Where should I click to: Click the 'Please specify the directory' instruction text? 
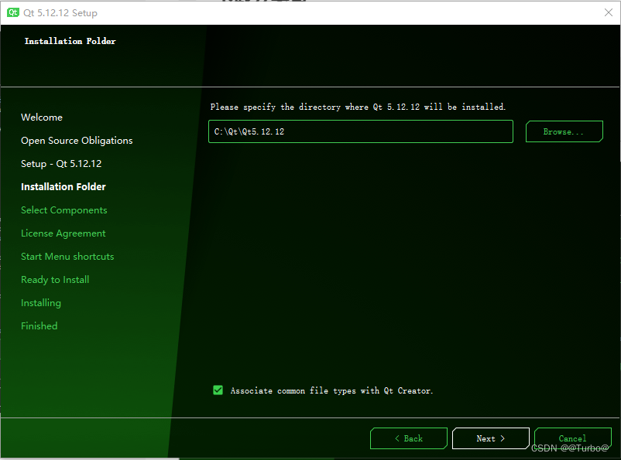pos(358,107)
